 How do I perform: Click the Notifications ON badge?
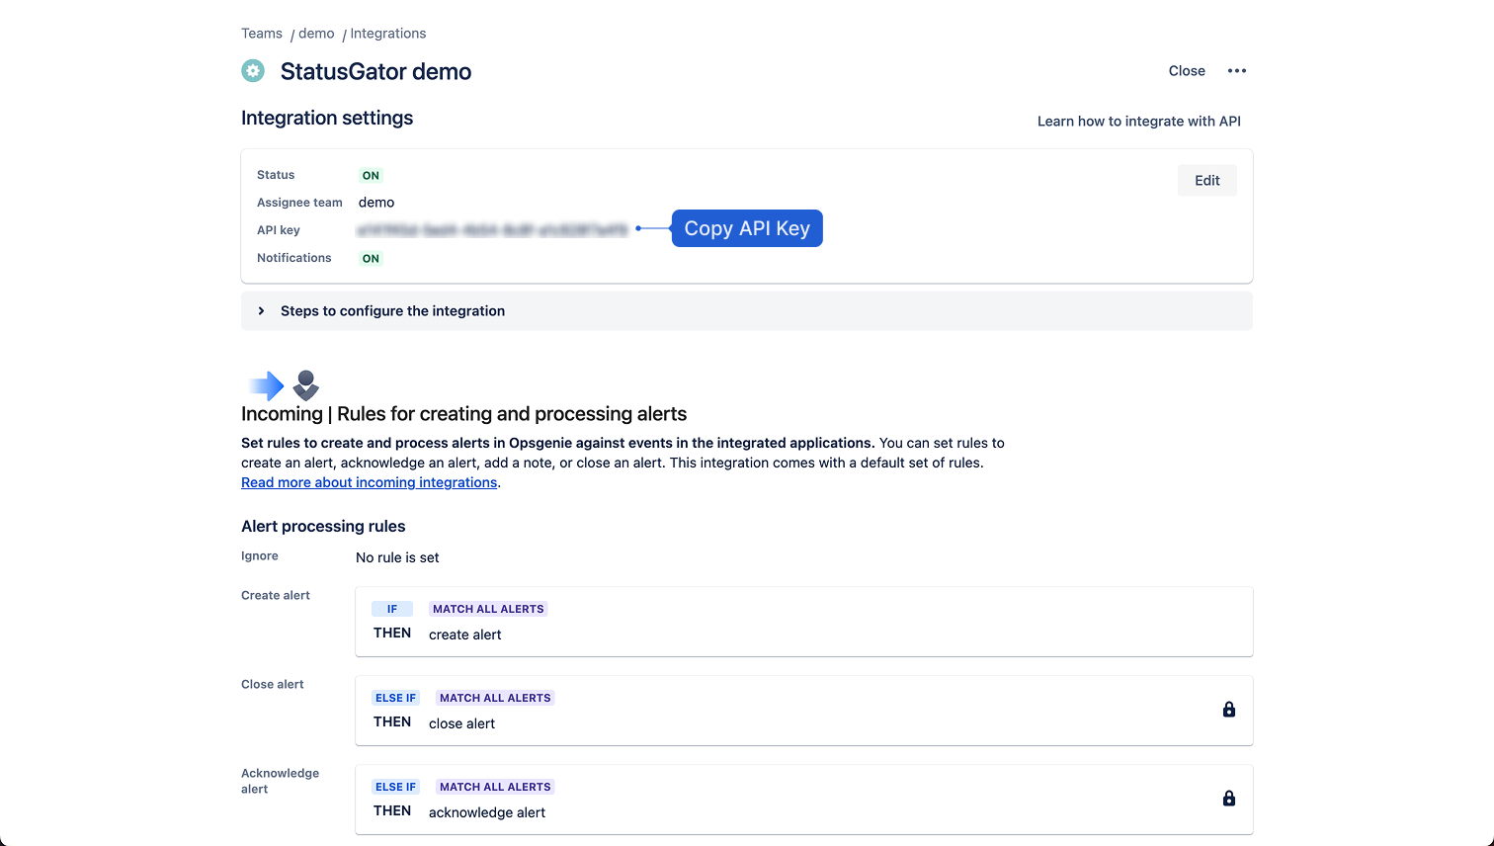371,259
